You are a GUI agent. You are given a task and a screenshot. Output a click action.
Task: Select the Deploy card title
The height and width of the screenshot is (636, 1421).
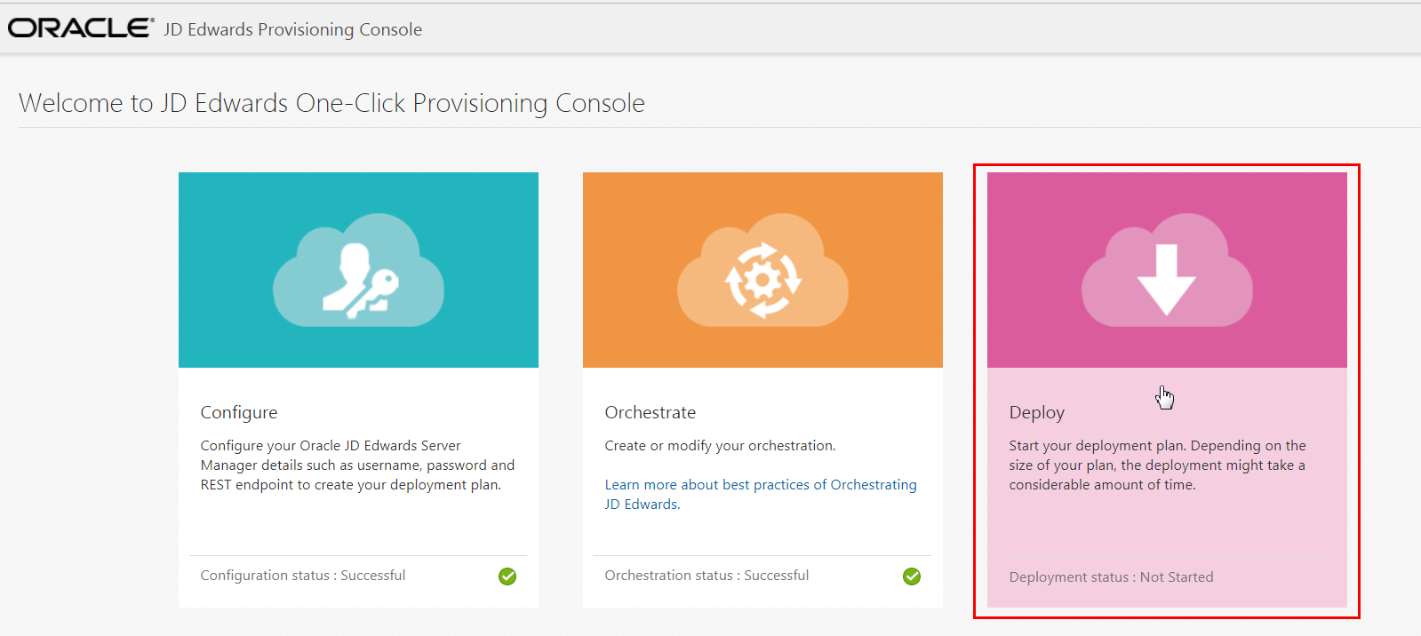(1036, 412)
